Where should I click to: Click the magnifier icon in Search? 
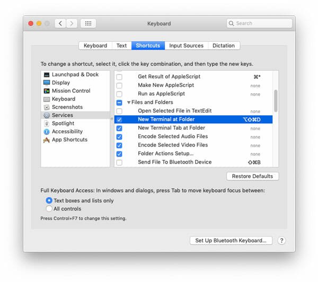[231, 23]
